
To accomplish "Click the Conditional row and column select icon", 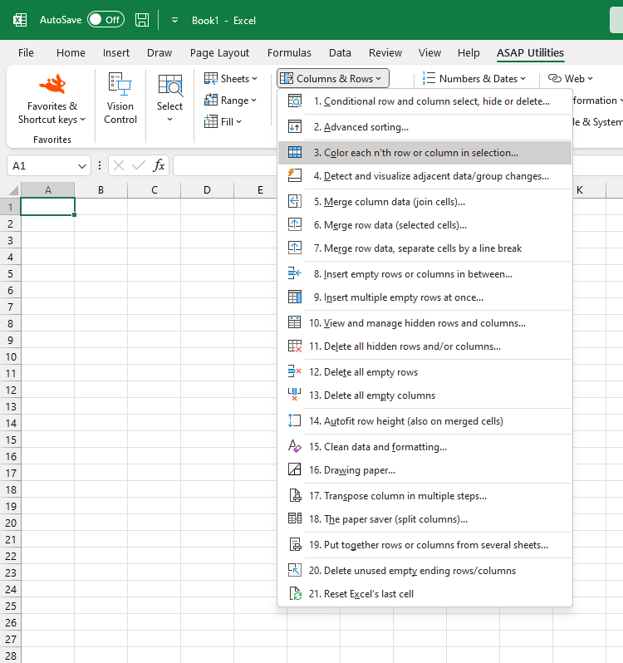I will 295,101.
